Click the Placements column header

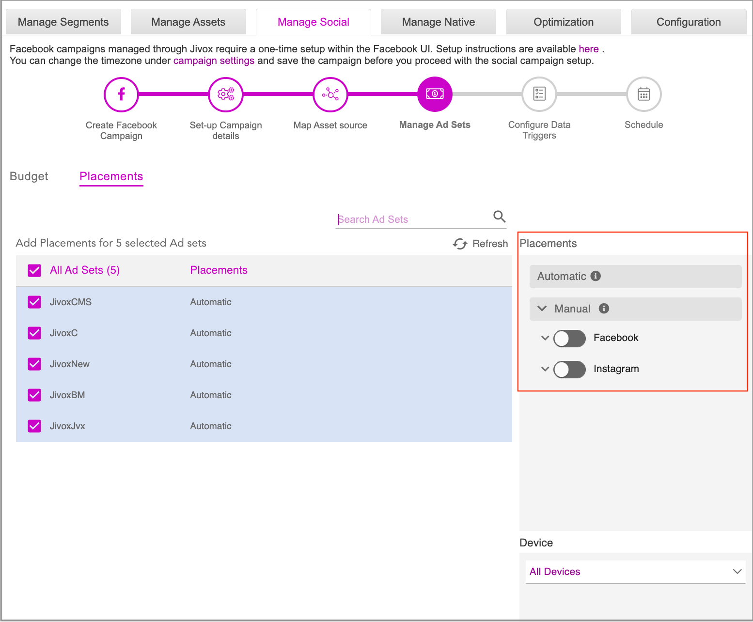tap(219, 270)
